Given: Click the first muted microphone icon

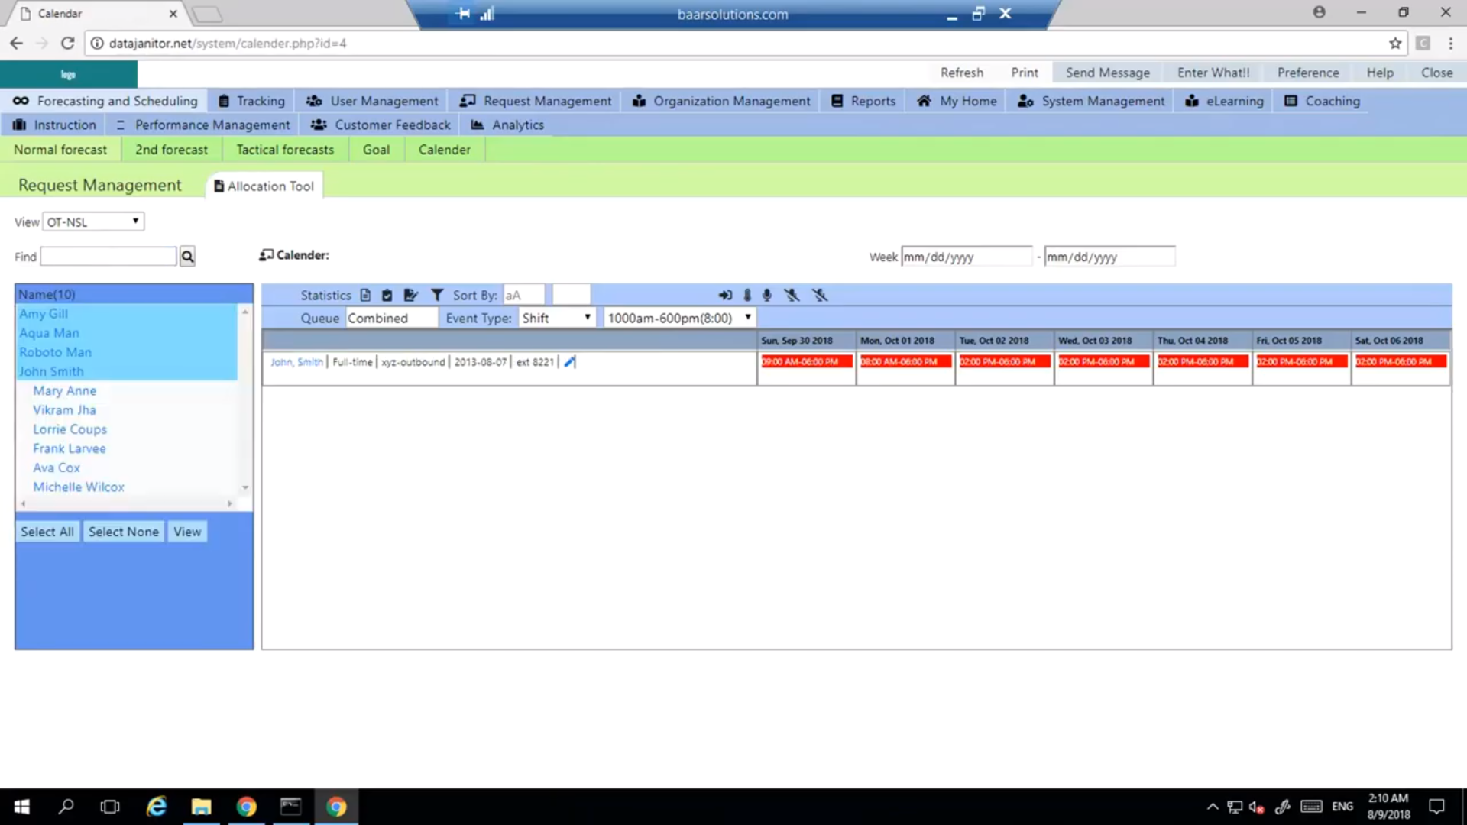Looking at the screenshot, I should (x=792, y=295).
